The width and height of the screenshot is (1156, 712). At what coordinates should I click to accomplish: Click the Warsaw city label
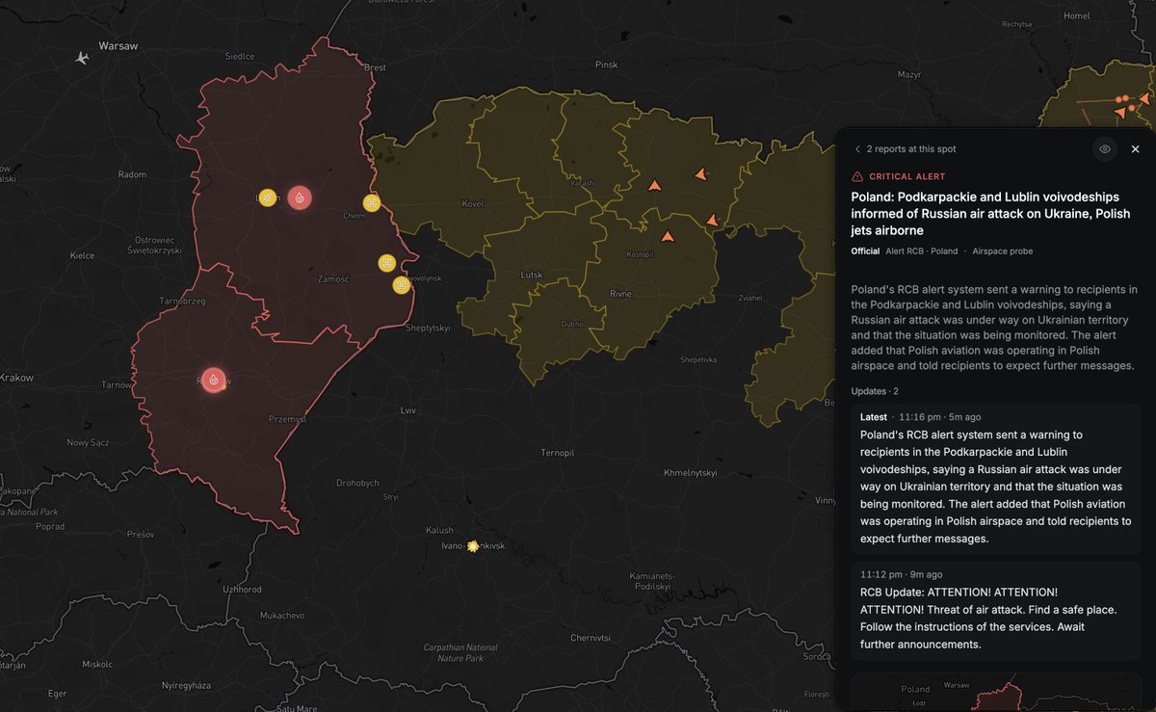pyautogui.click(x=118, y=45)
